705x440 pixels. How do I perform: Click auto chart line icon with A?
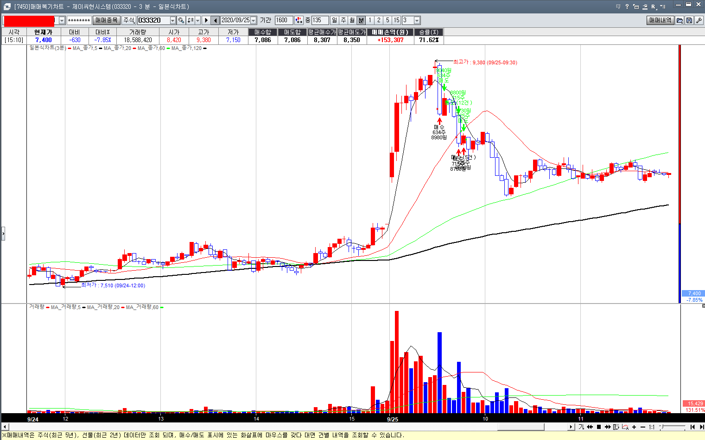tap(625, 427)
